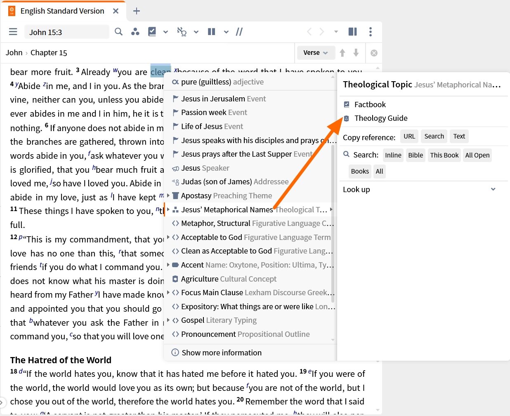The width and height of the screenshot is (510, 416).
Task: Click the Theology Guide icon
Action: pos(347,118)
